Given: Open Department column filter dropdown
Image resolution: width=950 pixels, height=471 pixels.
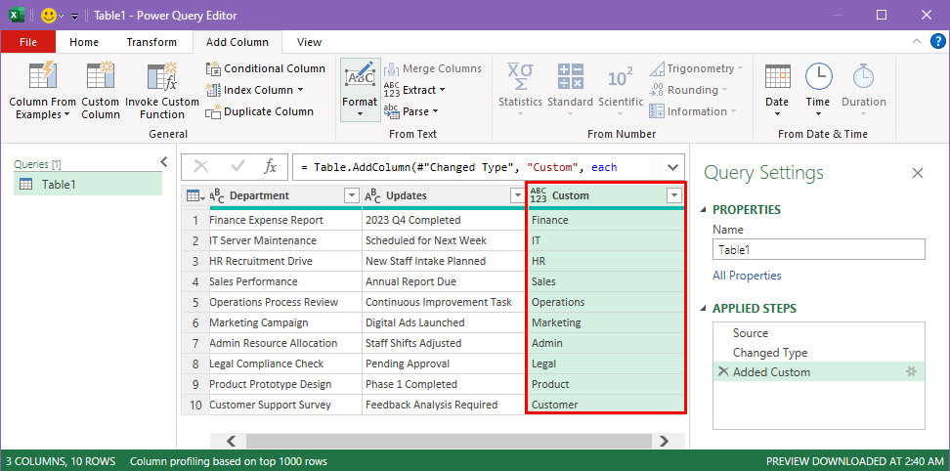Looking at the screenshot, I should 351,195.
